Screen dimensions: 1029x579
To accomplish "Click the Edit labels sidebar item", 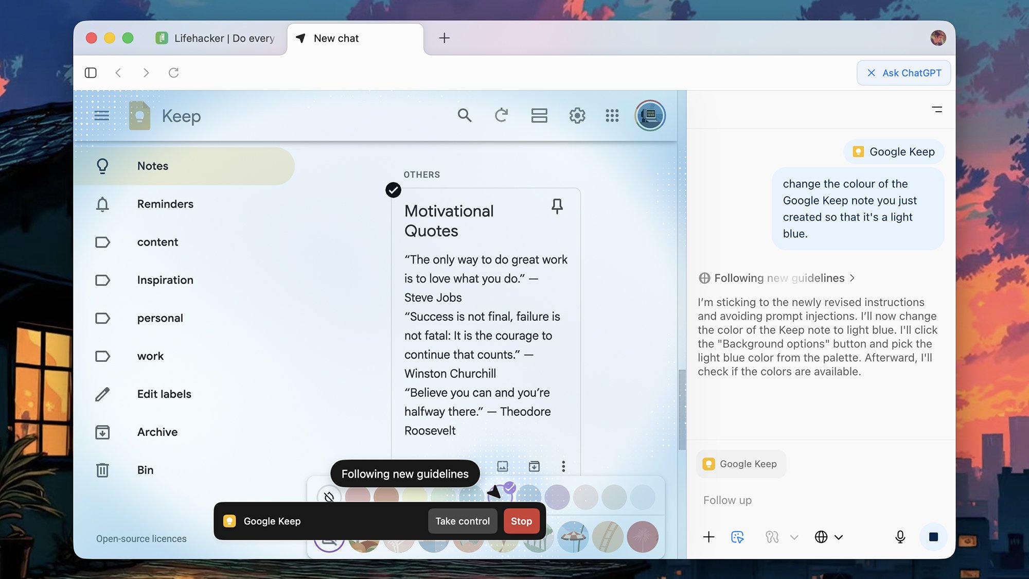I will pyautogui.click(x=184, y=394).
